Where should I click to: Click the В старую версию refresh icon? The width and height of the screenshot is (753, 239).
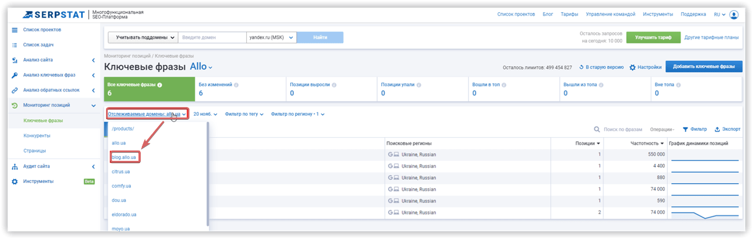pos(580,67)
